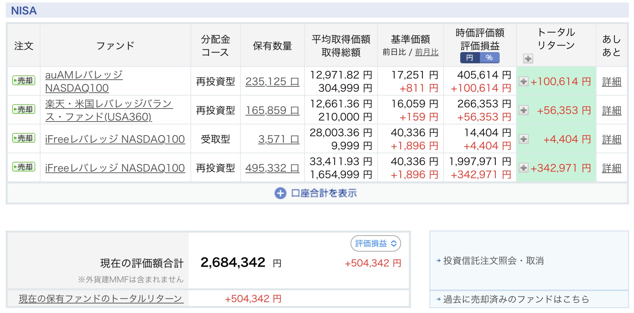This screenshot has width=634, height=313.
Task: Open the 楽天・米国レバレッジバランス・ファンド(USA360) link
Action: click(x=109, y=110)
